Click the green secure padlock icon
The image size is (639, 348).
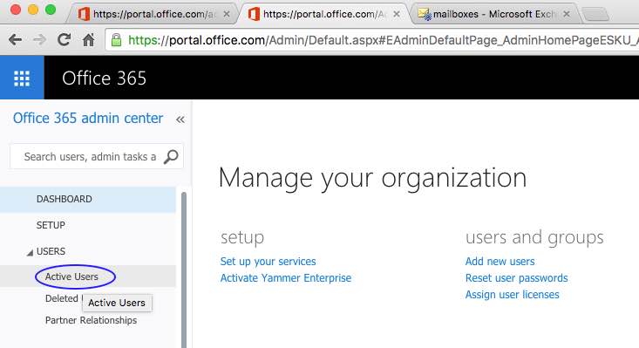pos(116,40)
